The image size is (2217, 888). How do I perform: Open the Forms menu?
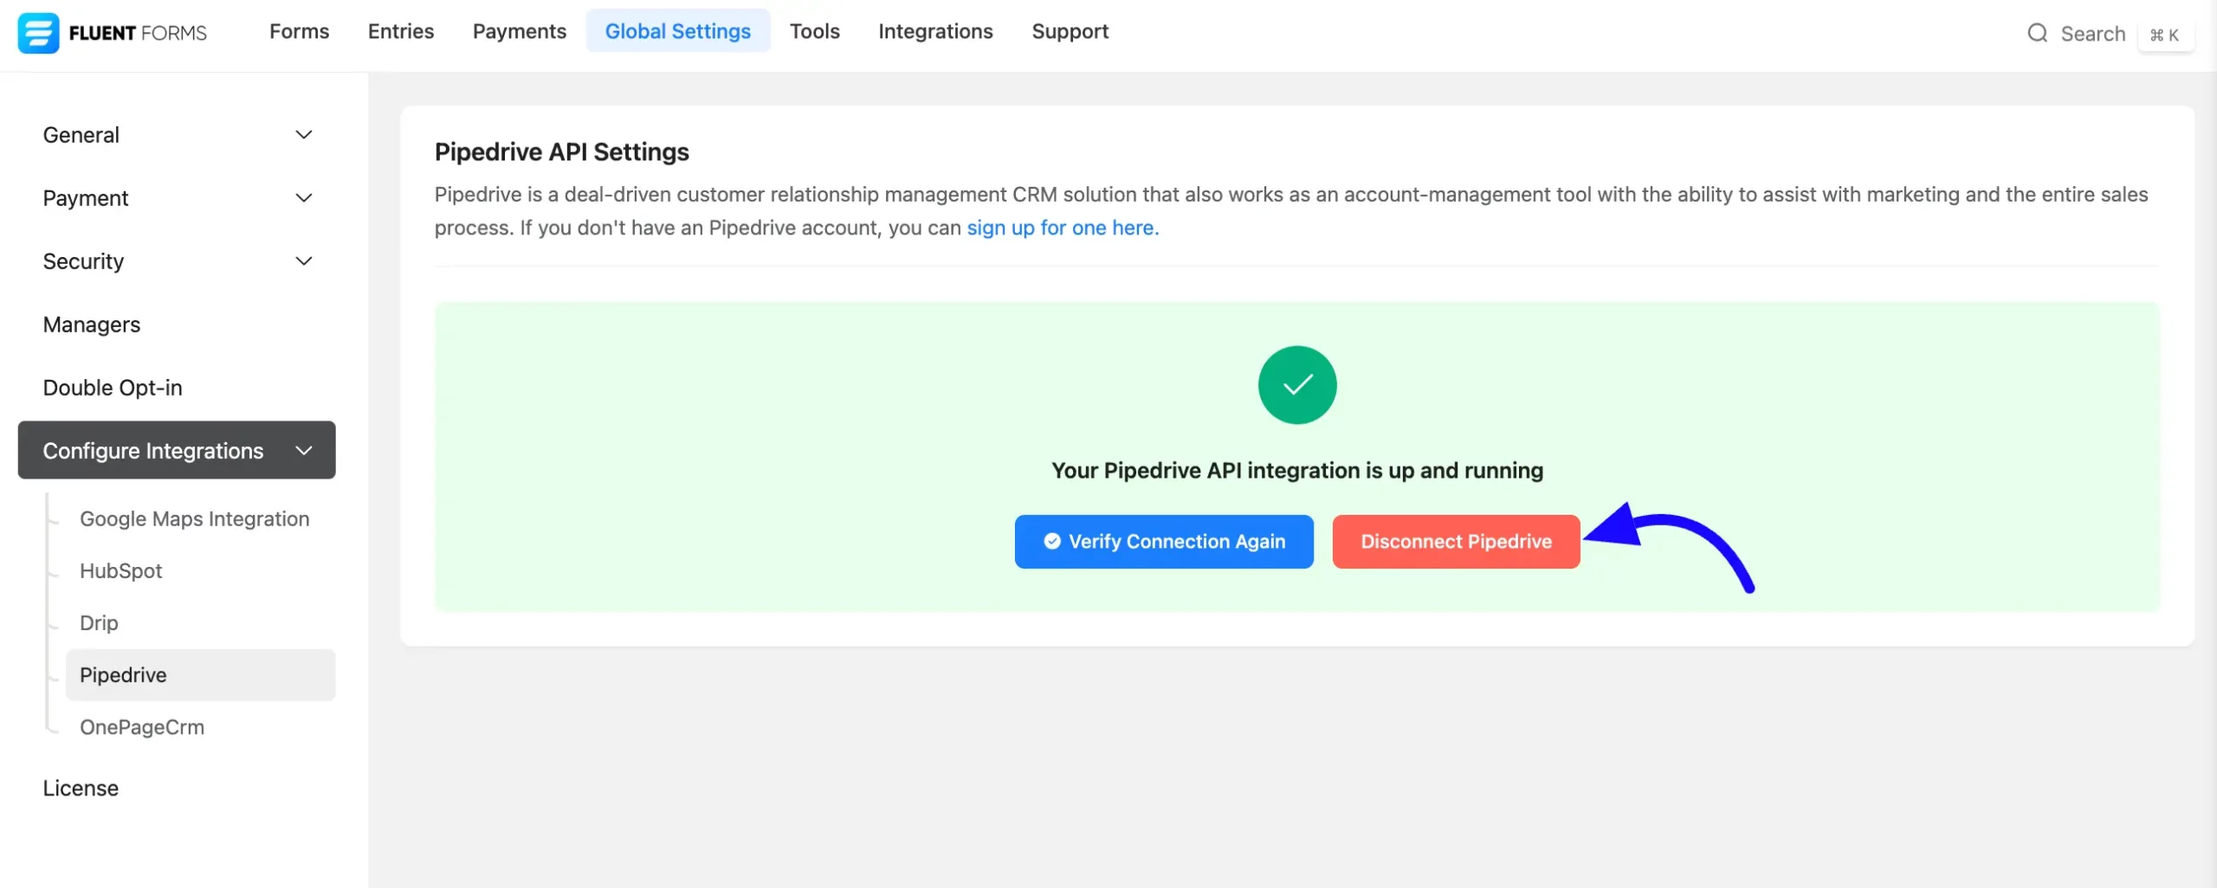(x=299, y=31)
